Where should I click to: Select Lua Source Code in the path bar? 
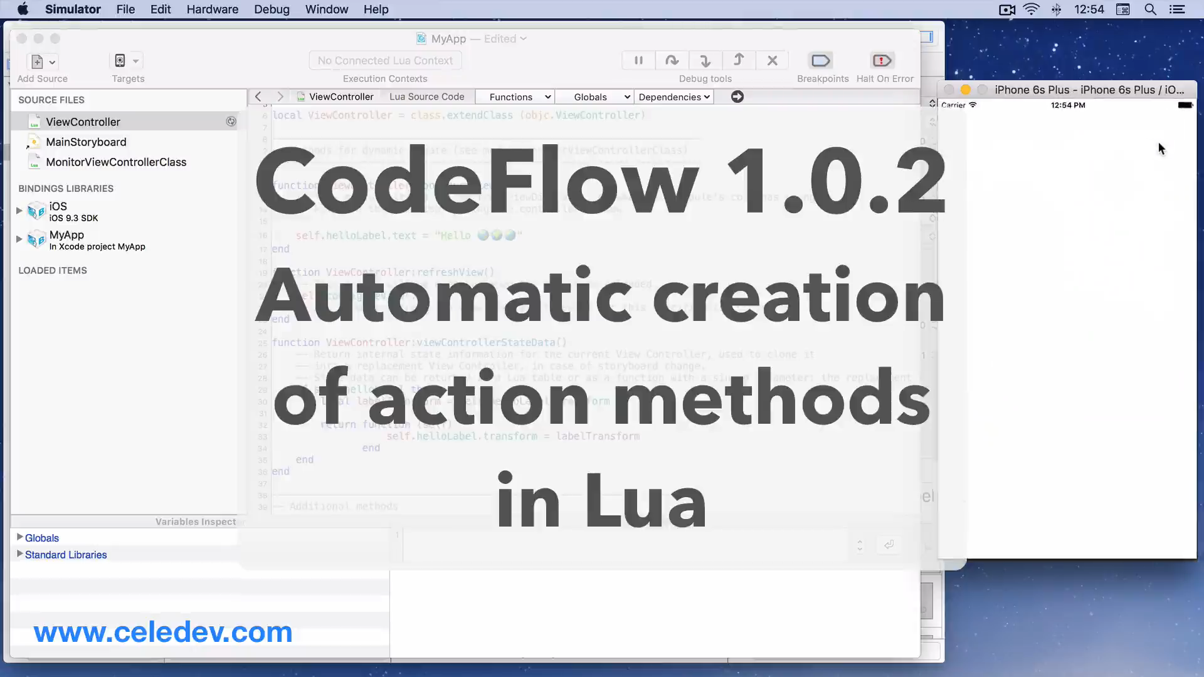click(x=427, y=97)
